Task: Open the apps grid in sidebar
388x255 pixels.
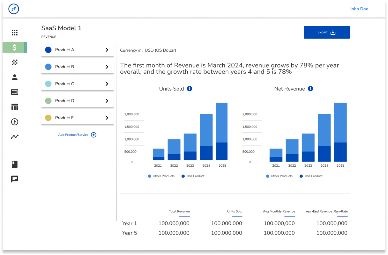Action: click(x=15, y=33)
